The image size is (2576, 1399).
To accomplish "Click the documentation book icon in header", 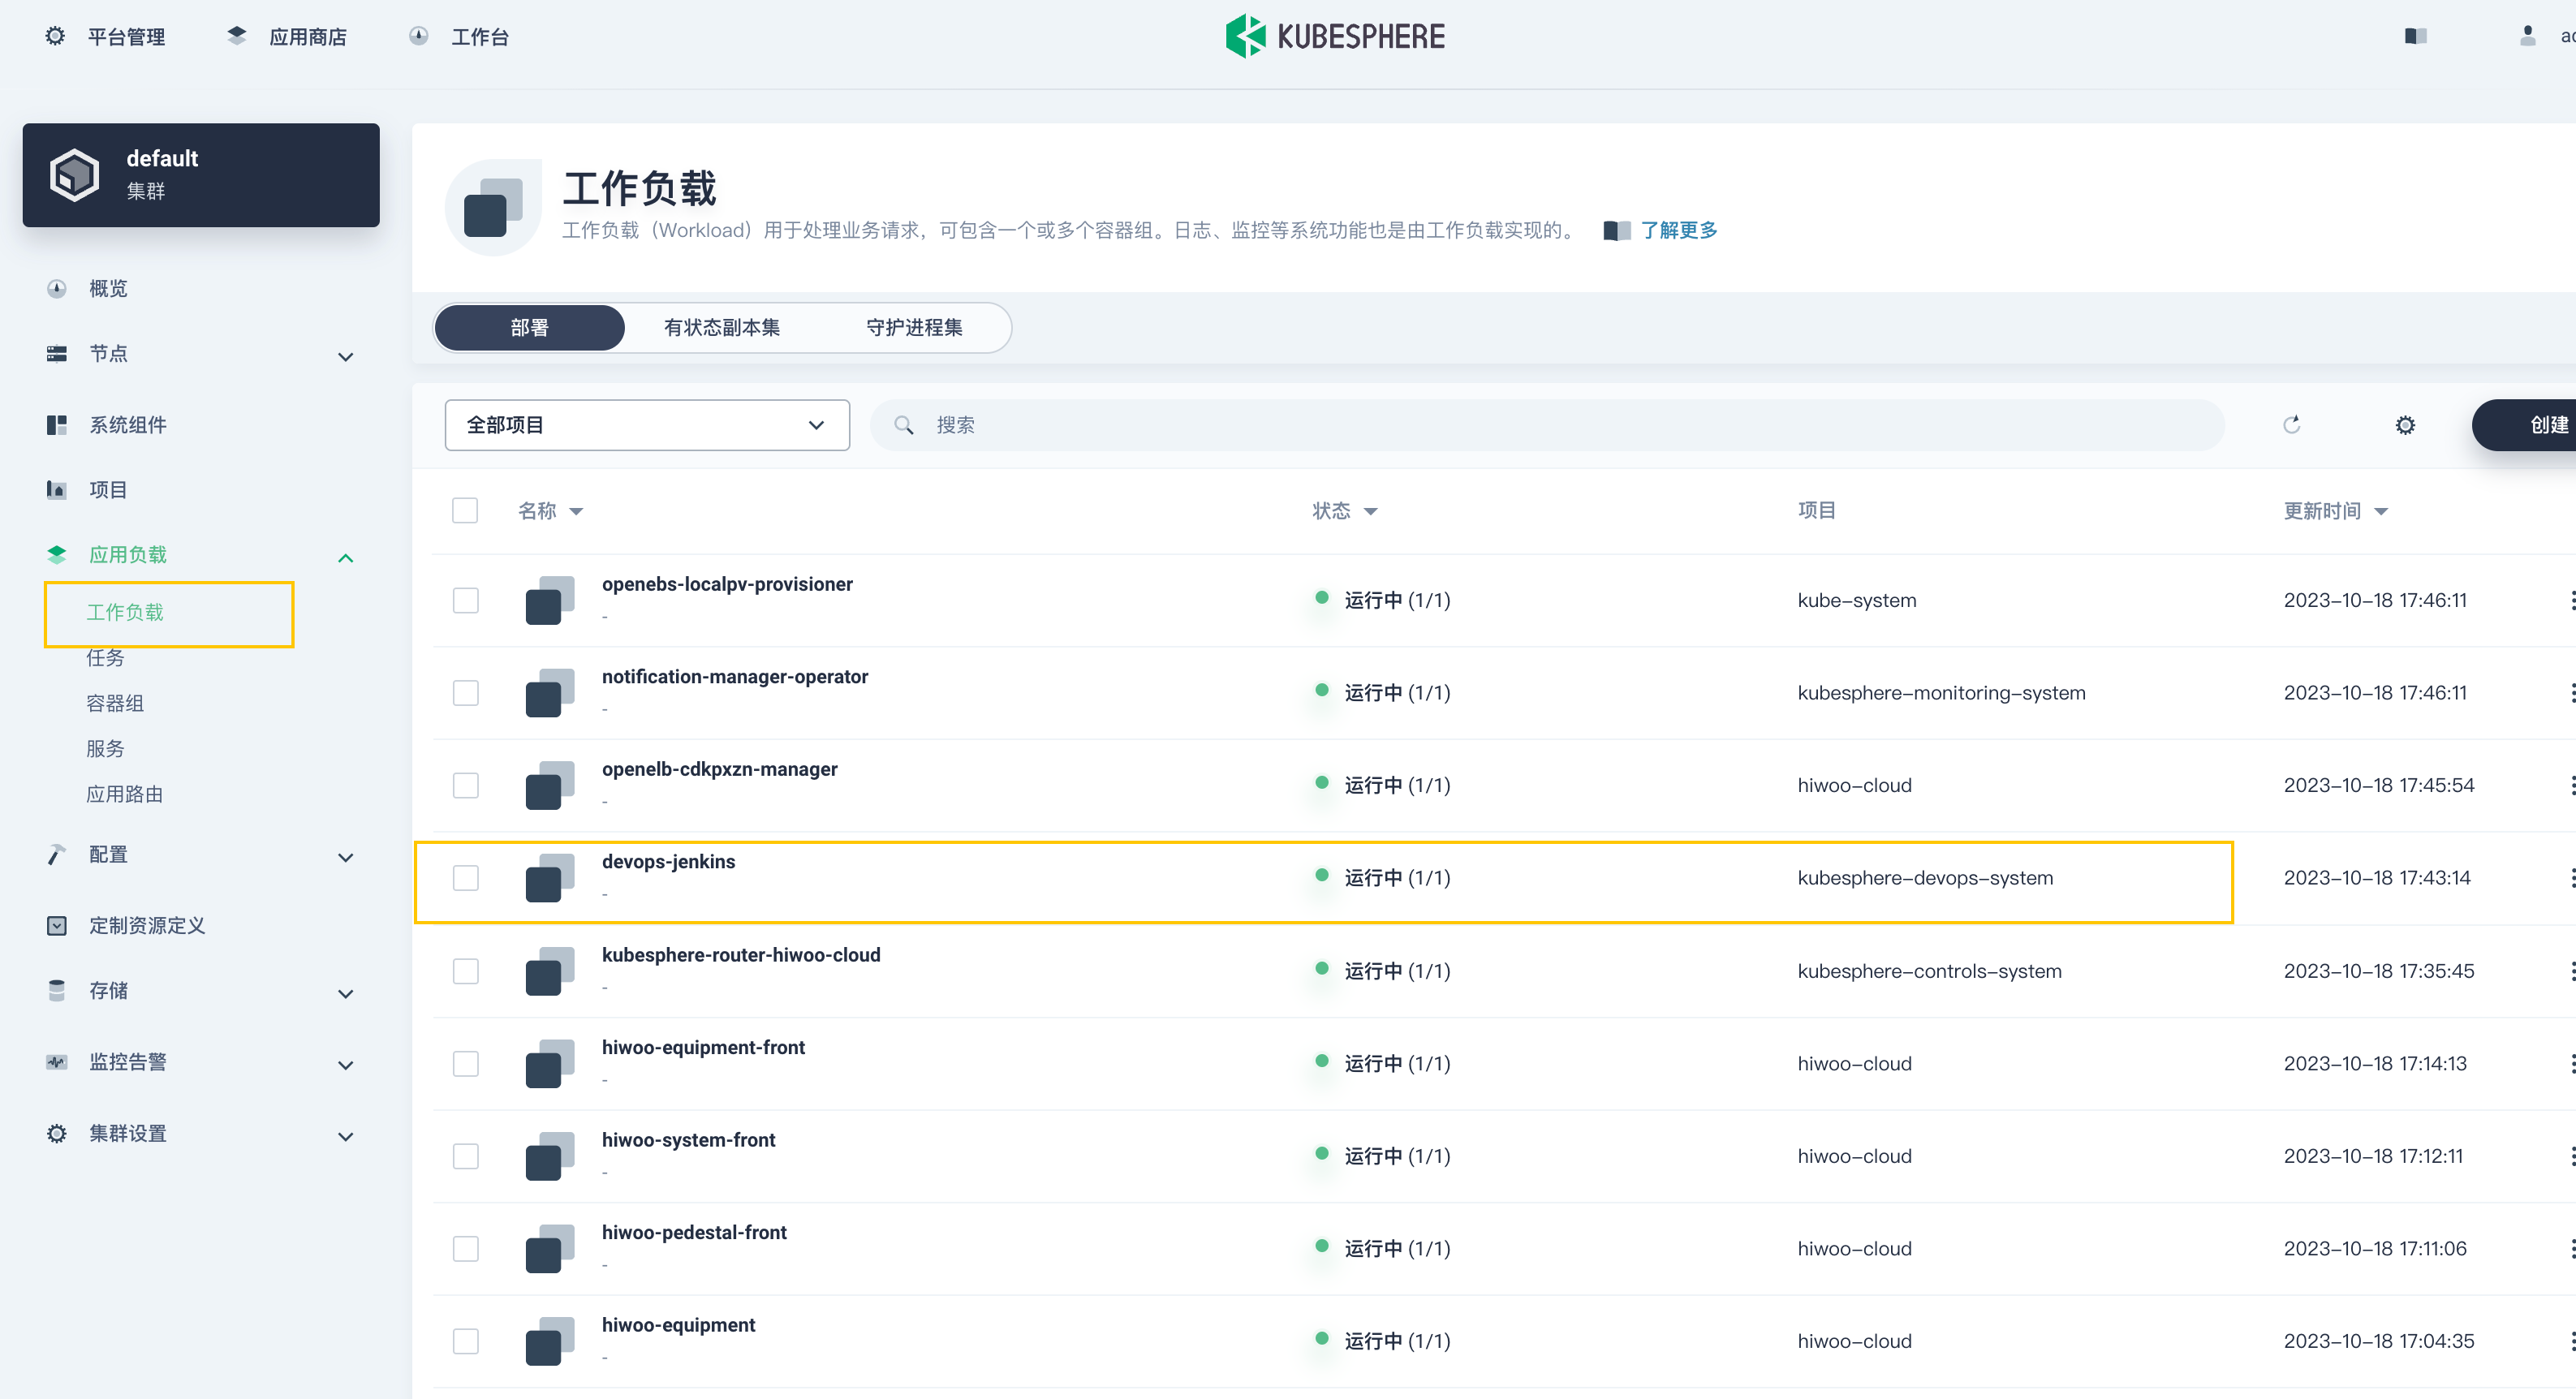I will click(x=2415, y=36).
